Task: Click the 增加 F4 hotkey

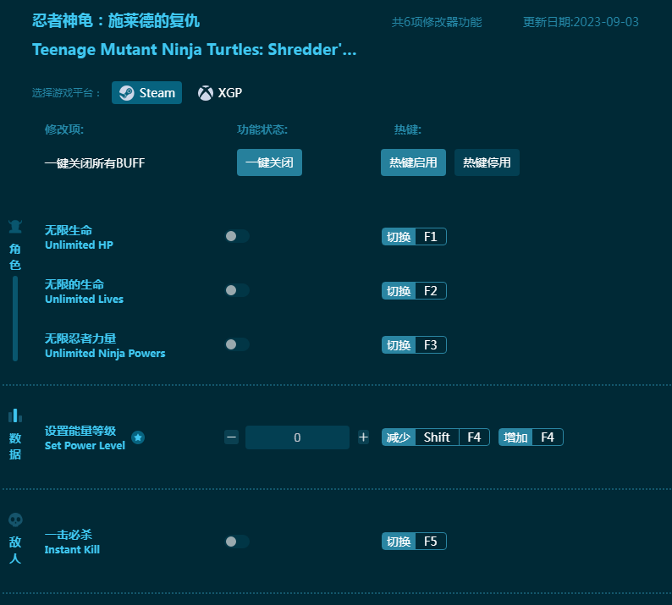Action: (x=531, y=437)
